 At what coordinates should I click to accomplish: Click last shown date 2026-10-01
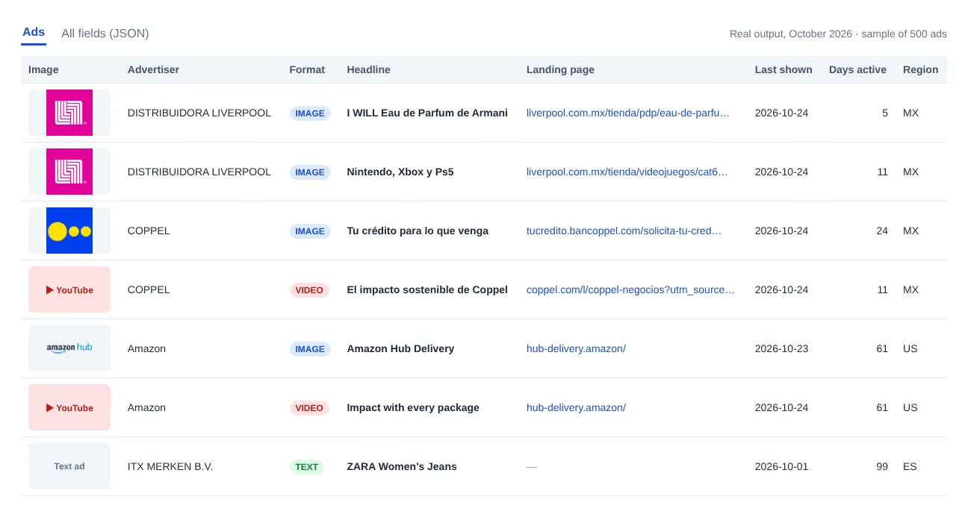tap(781, 467)
